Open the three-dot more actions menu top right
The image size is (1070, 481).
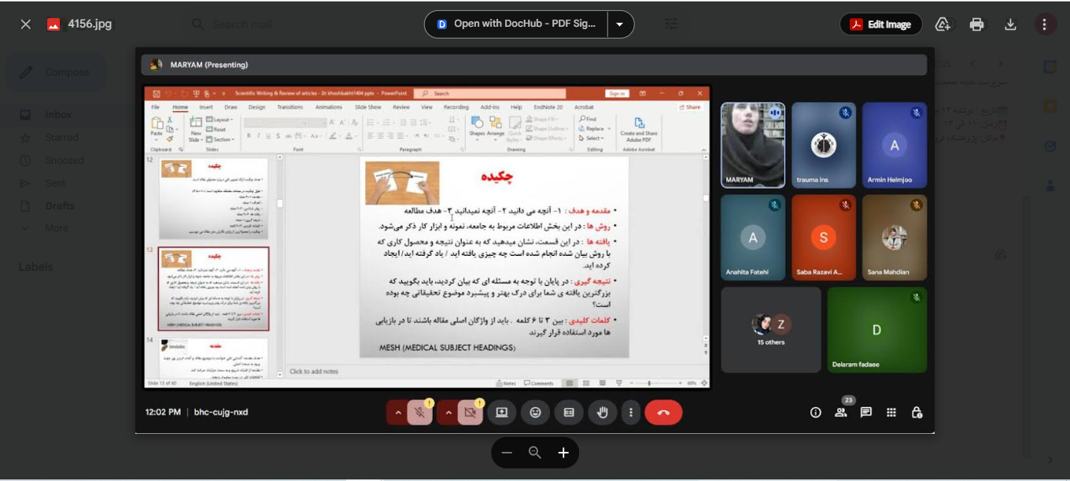pyautogui.click(x=1045, y=24)
